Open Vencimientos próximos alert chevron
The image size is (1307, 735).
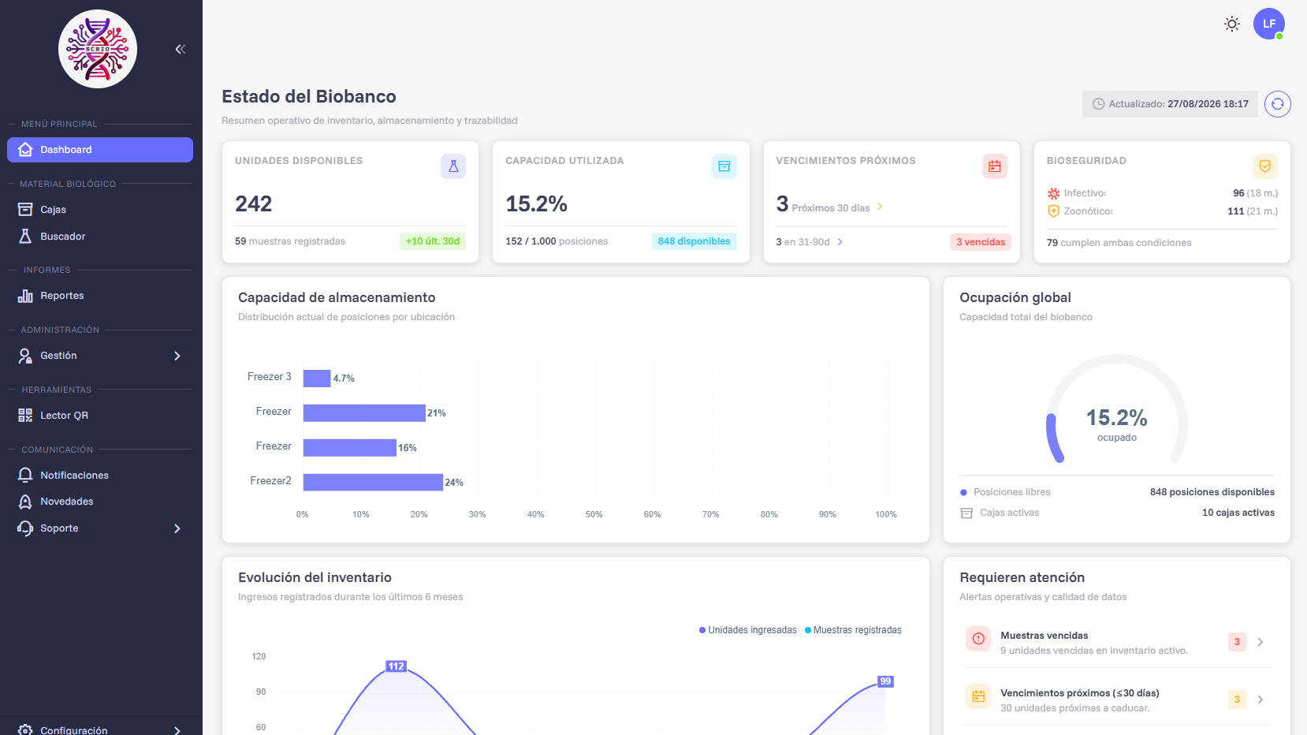click(x=1260, y=700)
